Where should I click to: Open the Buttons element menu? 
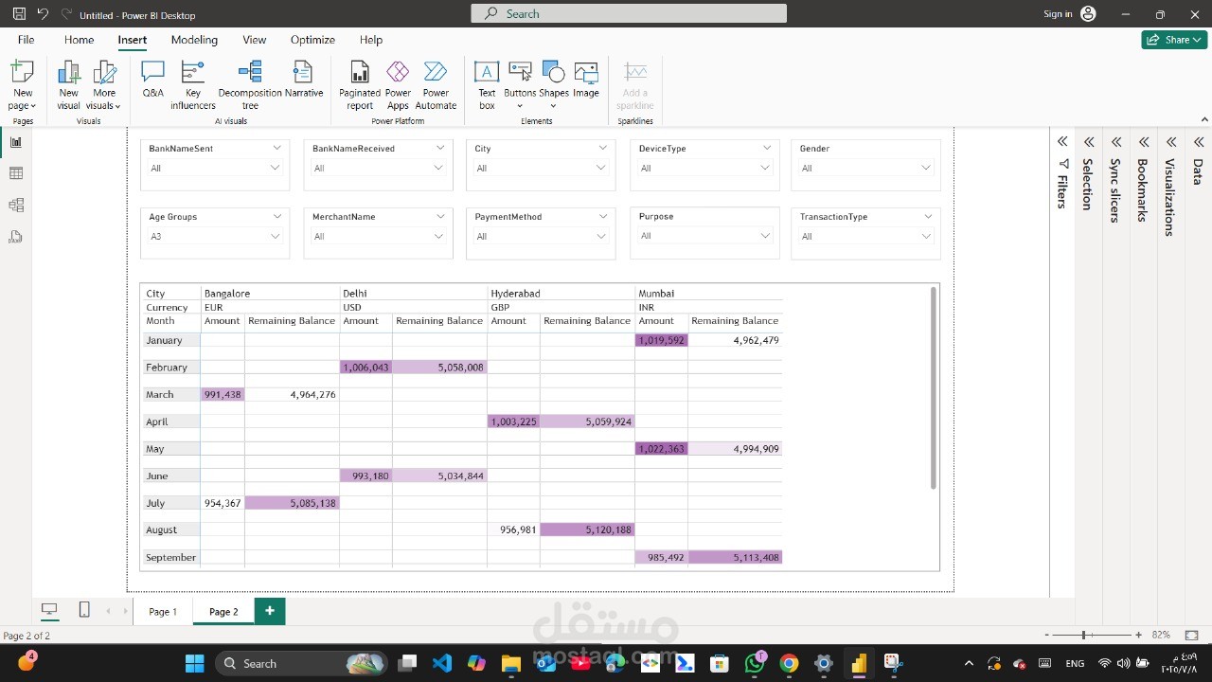coord(520,85)
